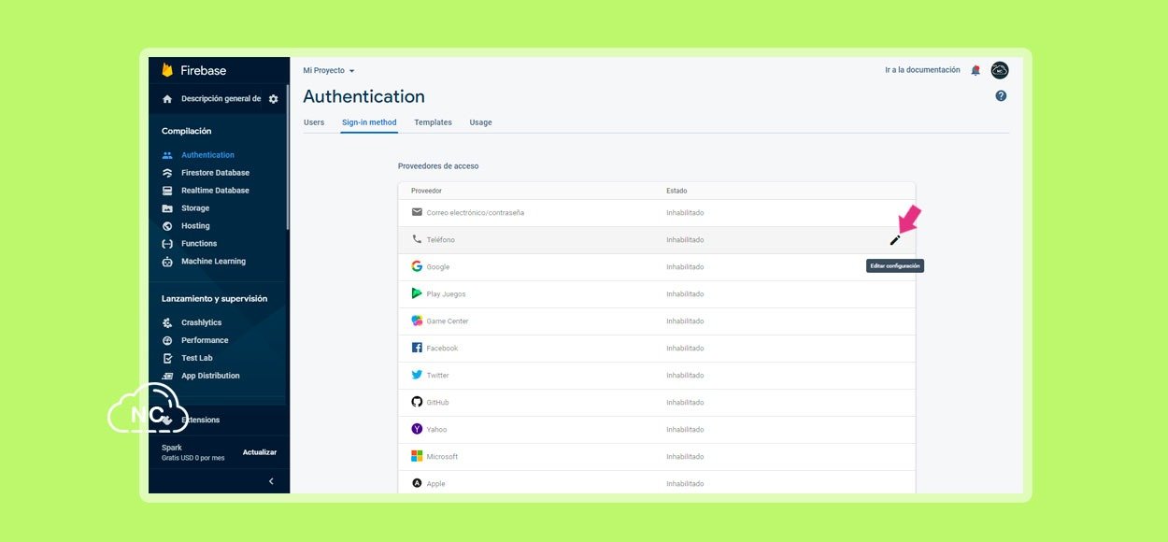The width and height of the screenshot is (1168, 542).
Task: Click the Facebook provider logo
Action: [417, 348]
